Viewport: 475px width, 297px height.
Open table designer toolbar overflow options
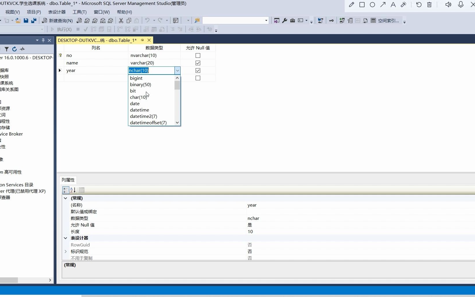405,22
